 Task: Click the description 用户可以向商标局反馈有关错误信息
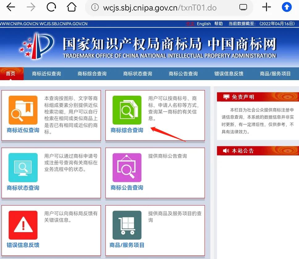(x=71, y=217)
